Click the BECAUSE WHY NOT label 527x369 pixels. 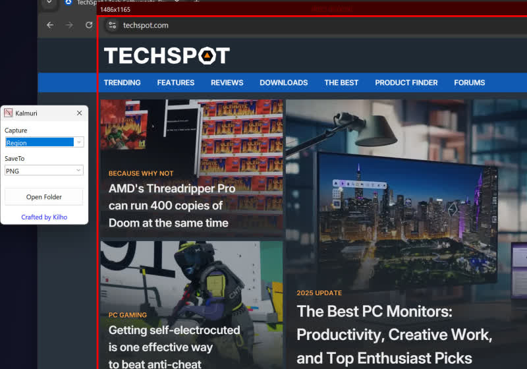click(141, 173)
